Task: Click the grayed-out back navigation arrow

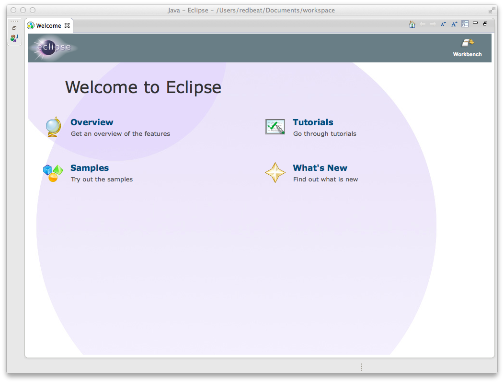Action: (423, 24)
